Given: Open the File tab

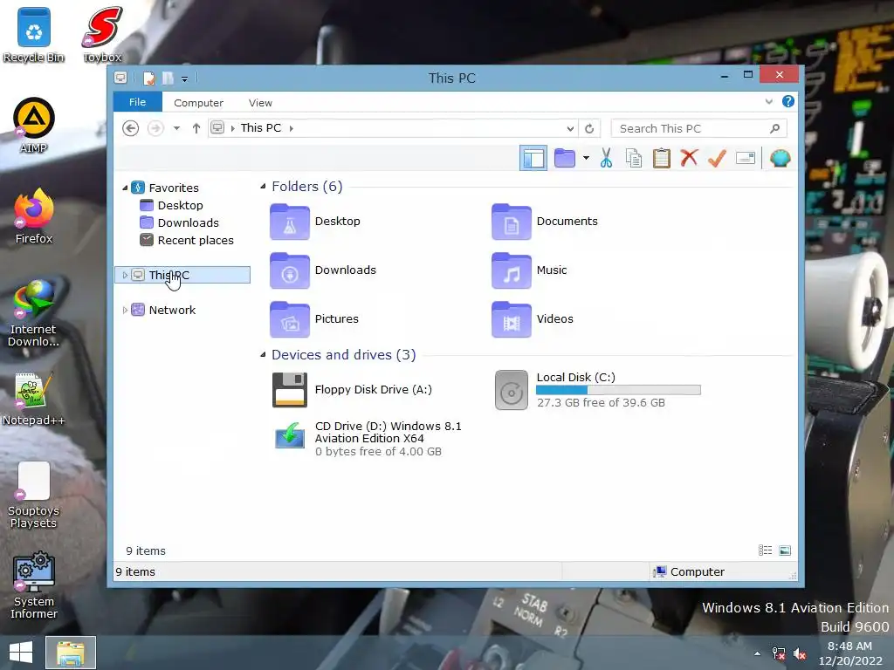Looking at the screenshot, I should (137, 102).
